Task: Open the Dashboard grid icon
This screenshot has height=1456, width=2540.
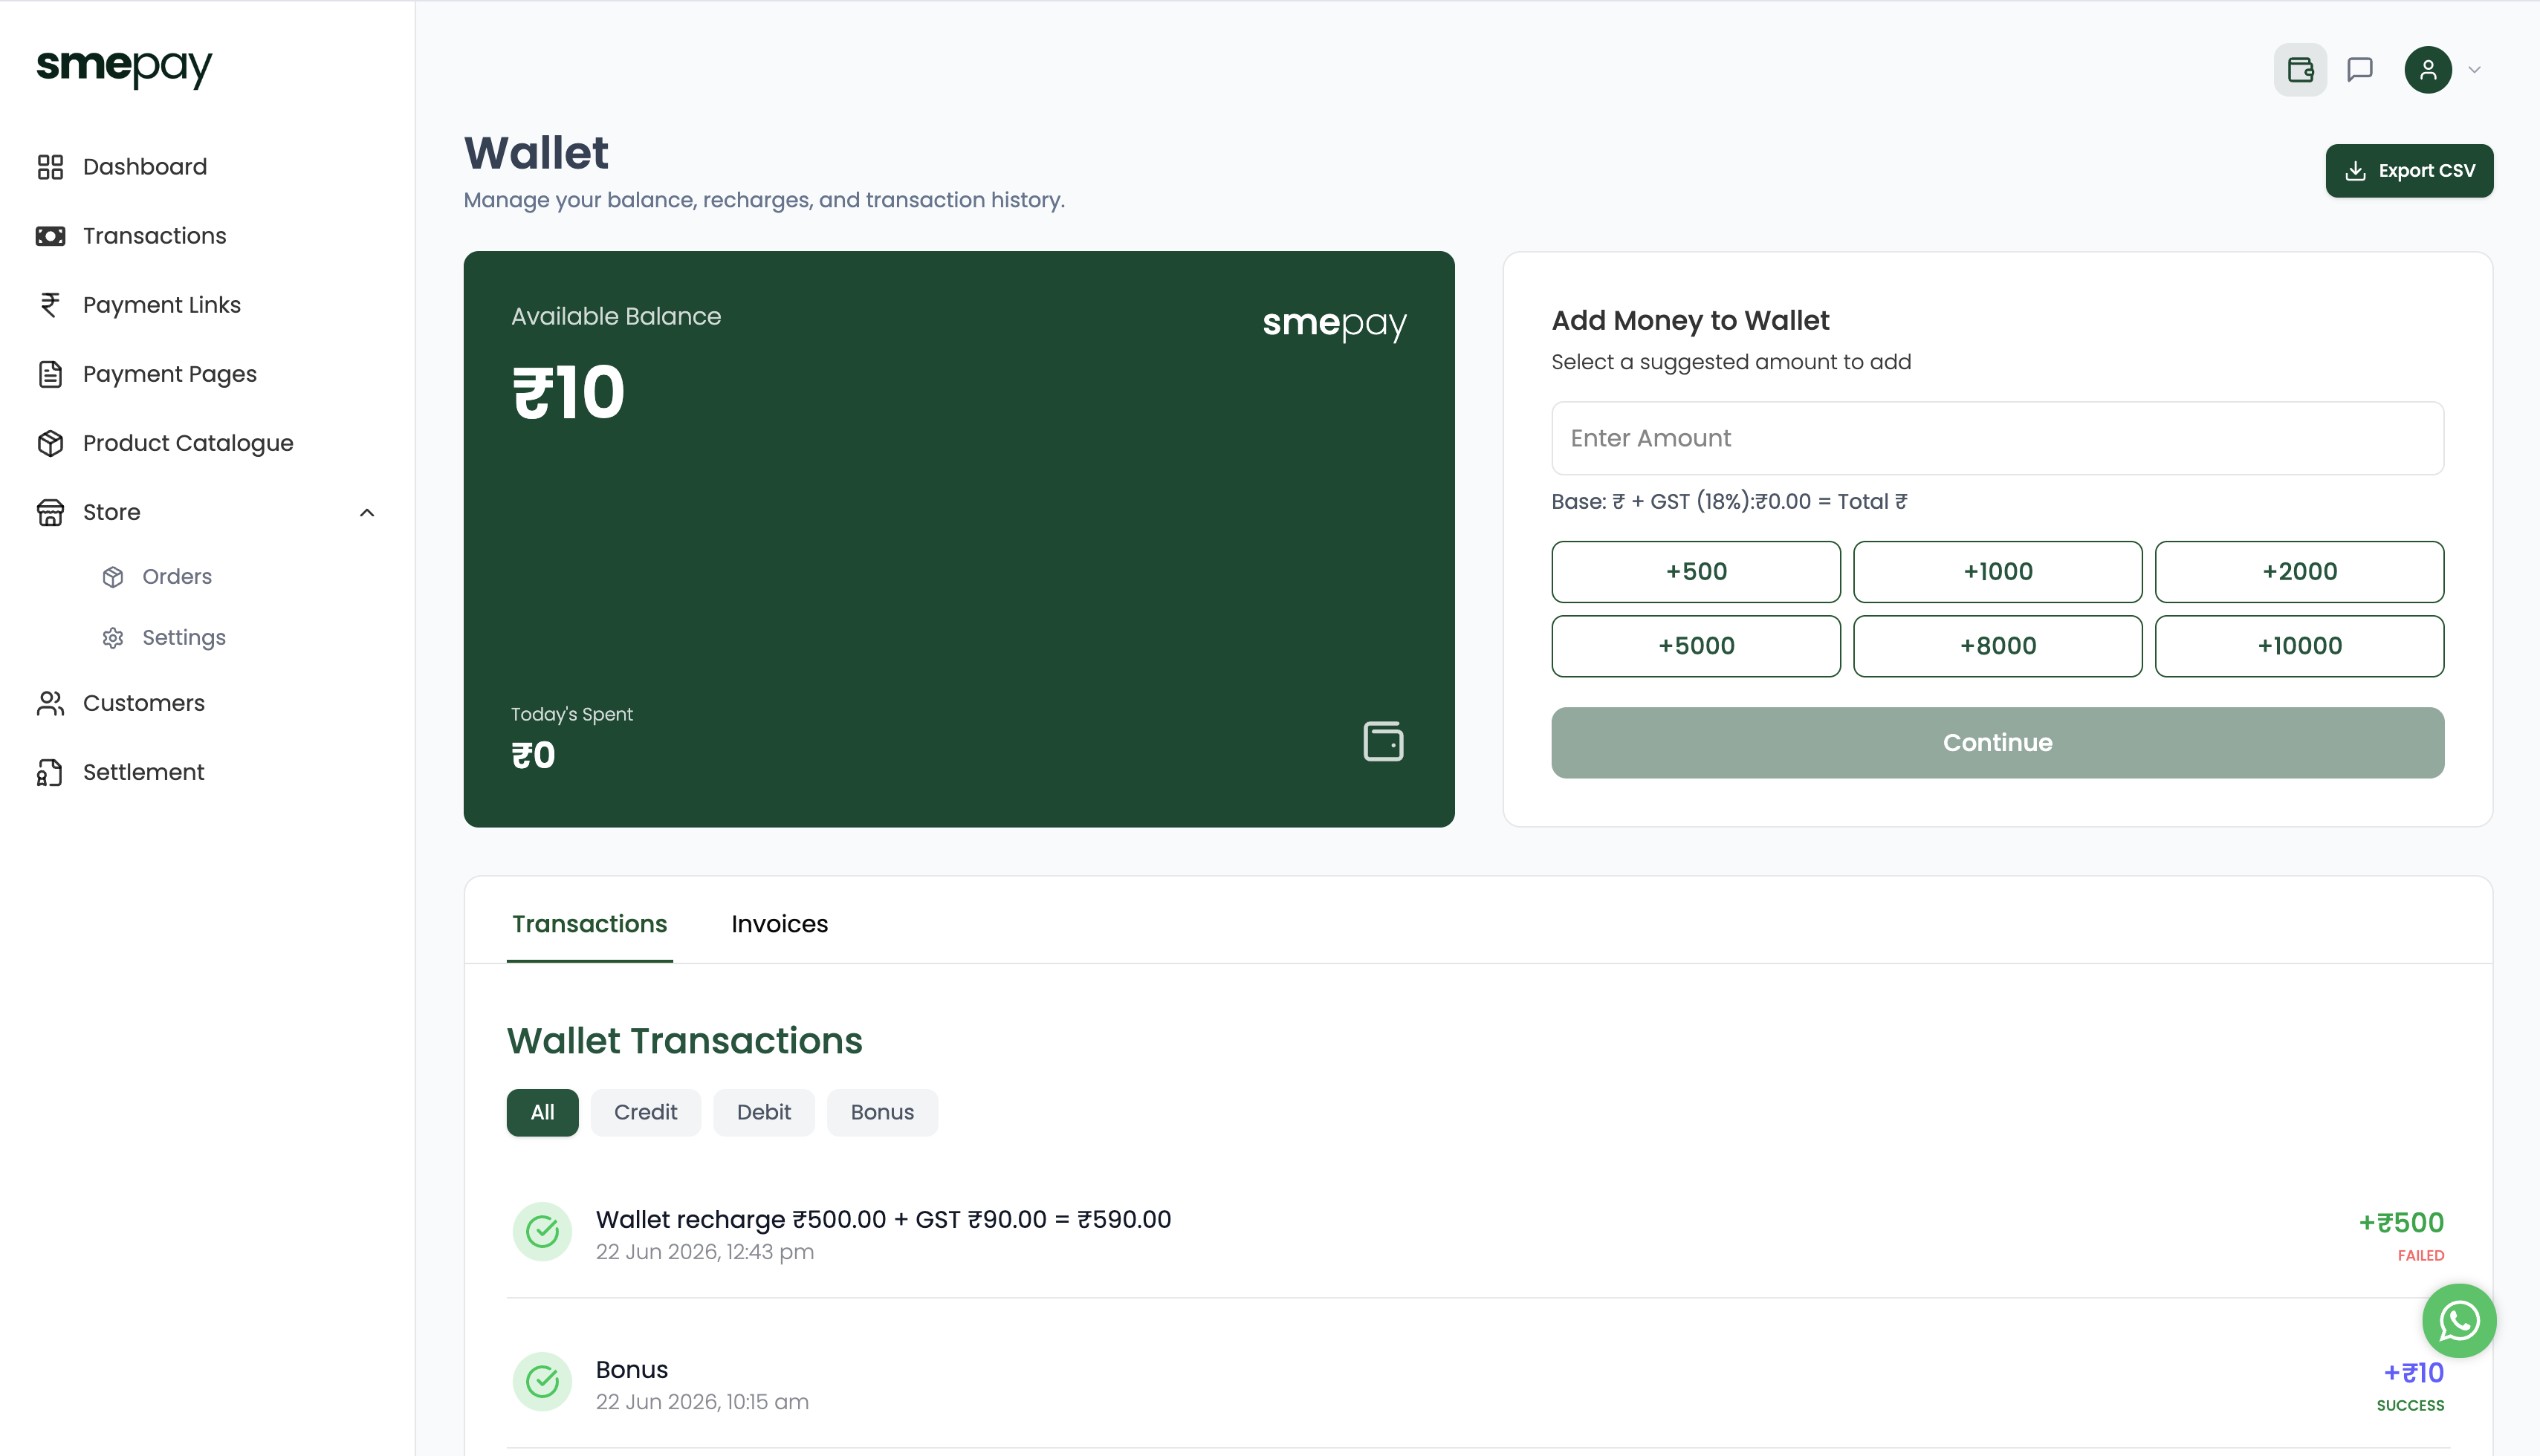Action: pyautogui.click(x=50, y=167)
